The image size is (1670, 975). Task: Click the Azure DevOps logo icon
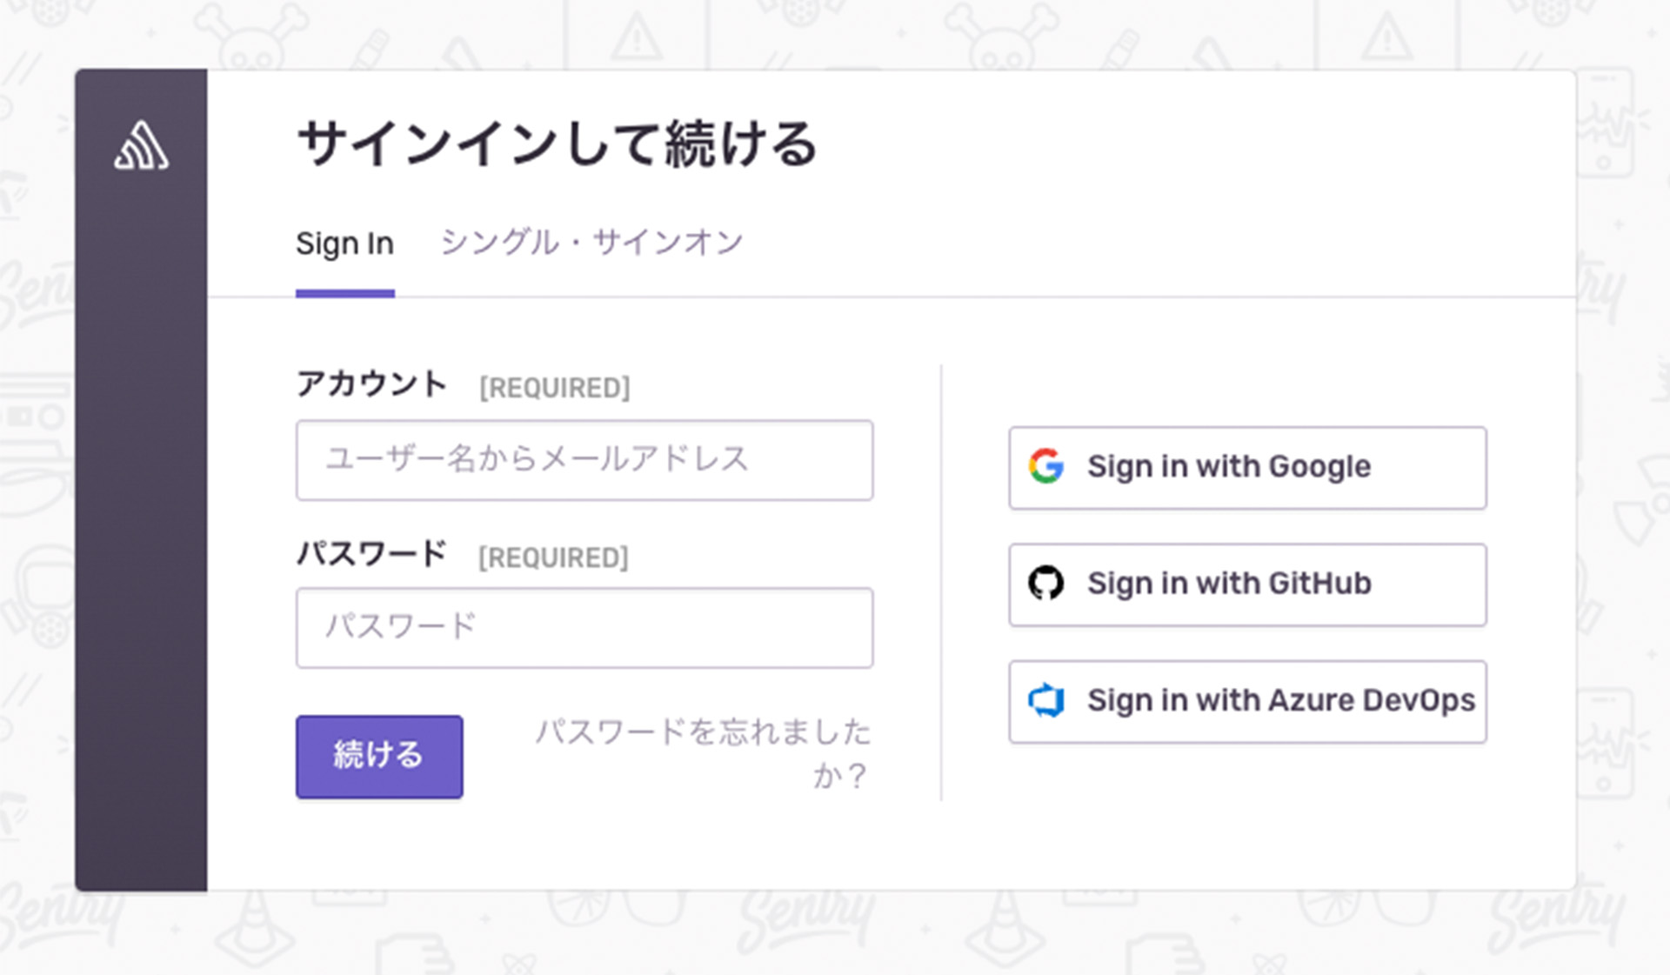pos(1045,700)
